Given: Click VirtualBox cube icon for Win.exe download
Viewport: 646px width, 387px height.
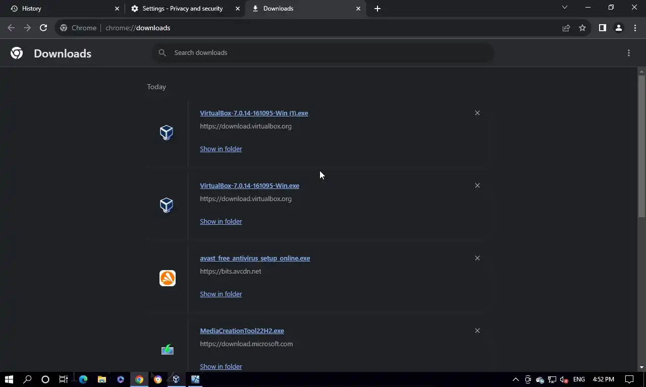Looking at the screenshot, I should click(x=167, y=205).
